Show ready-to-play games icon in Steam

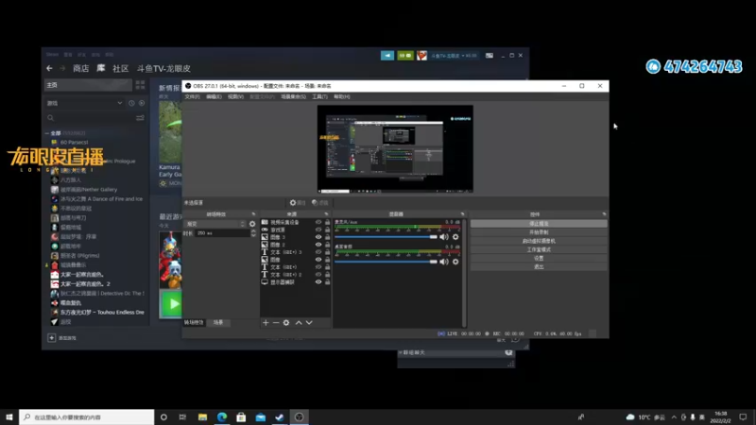142,103
